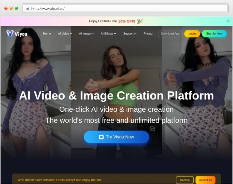This screenshot has height=184, width=233.
Task: Expand the AI Effects dropdown
Action: click(x=108, y=34)
